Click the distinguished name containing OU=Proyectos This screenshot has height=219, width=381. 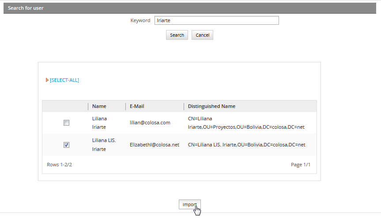(246, 123)
